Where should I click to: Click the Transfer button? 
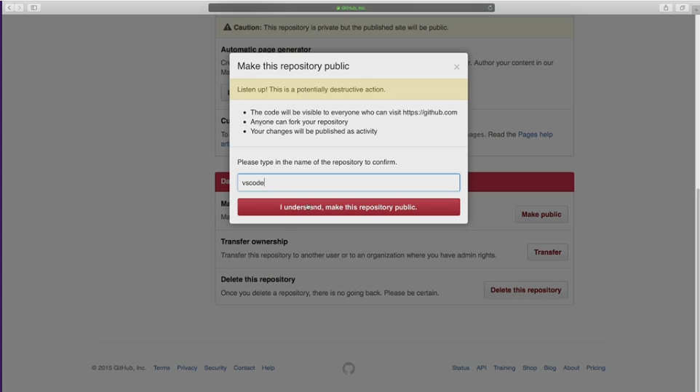[x=547, y=252]
